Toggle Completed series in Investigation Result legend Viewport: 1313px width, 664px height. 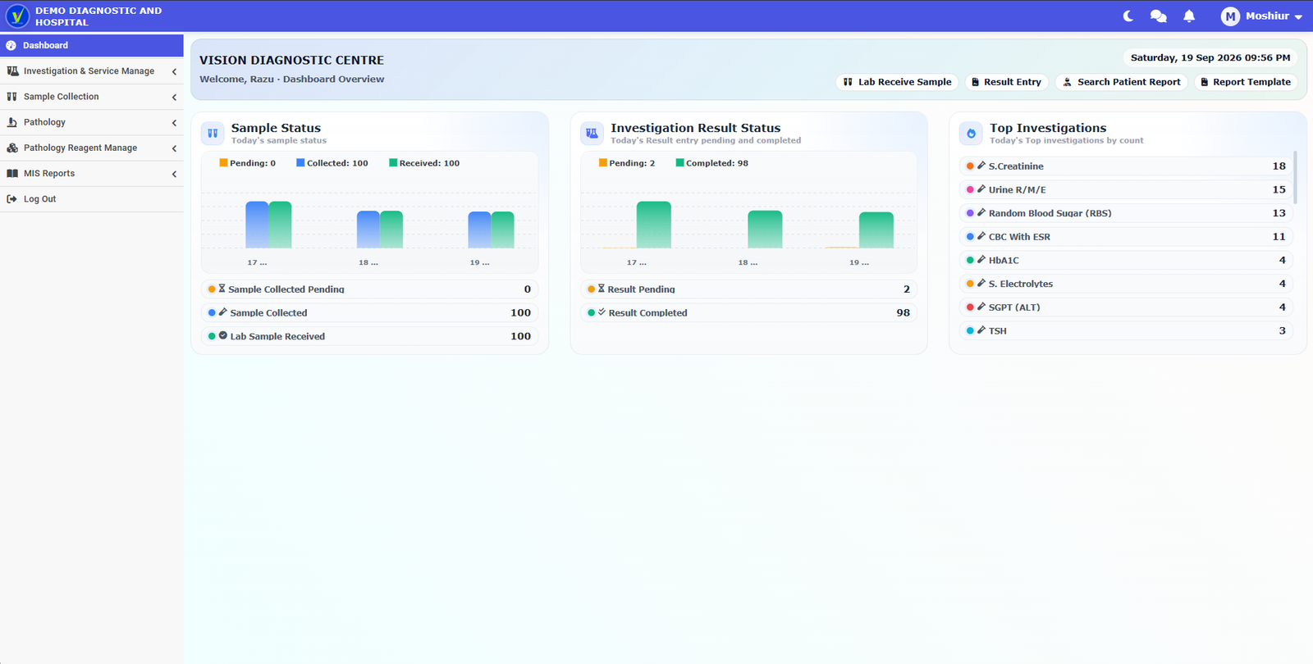711,163
